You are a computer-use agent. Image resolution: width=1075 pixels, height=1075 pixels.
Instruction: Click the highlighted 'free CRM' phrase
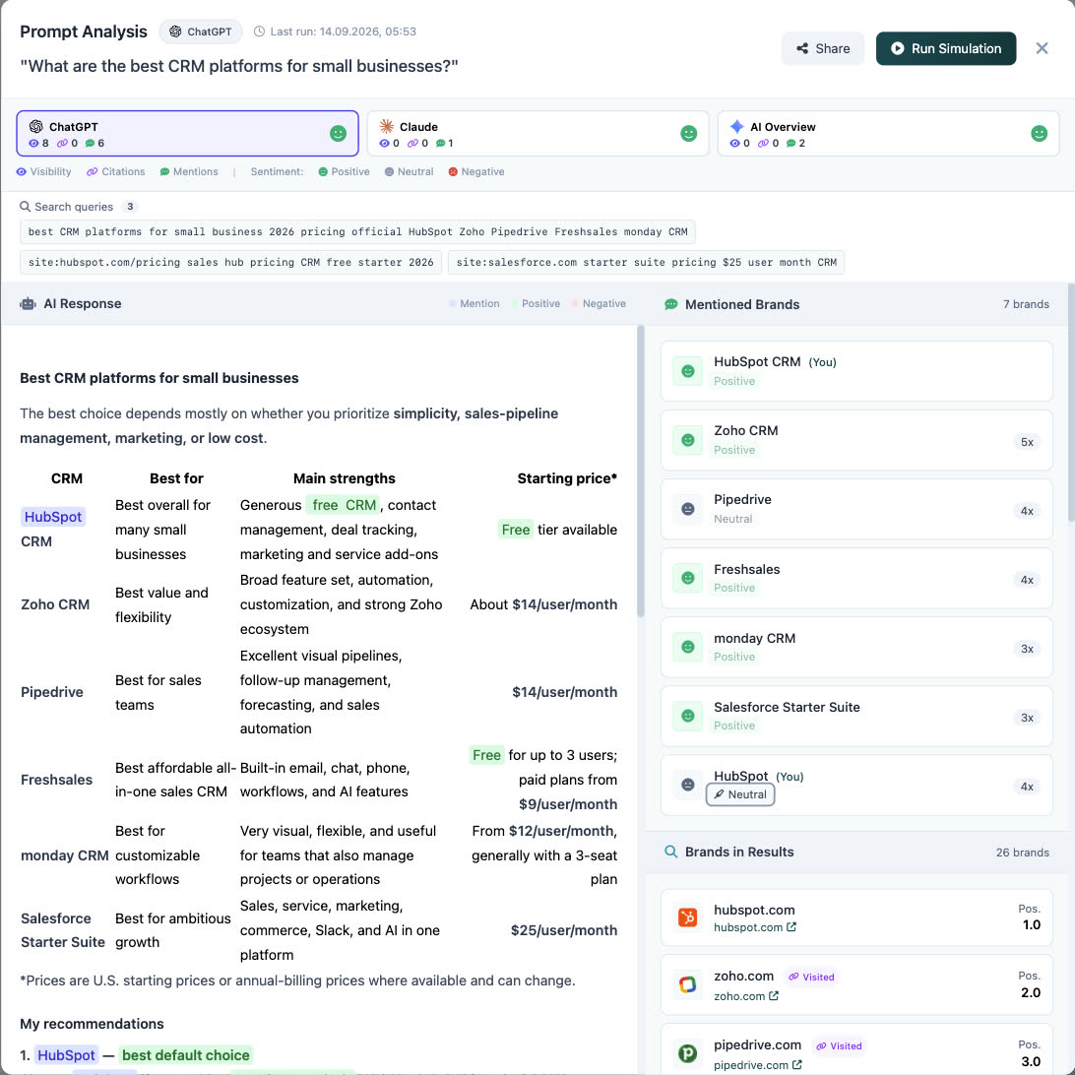pyautogui.click(x=344, y=505)
